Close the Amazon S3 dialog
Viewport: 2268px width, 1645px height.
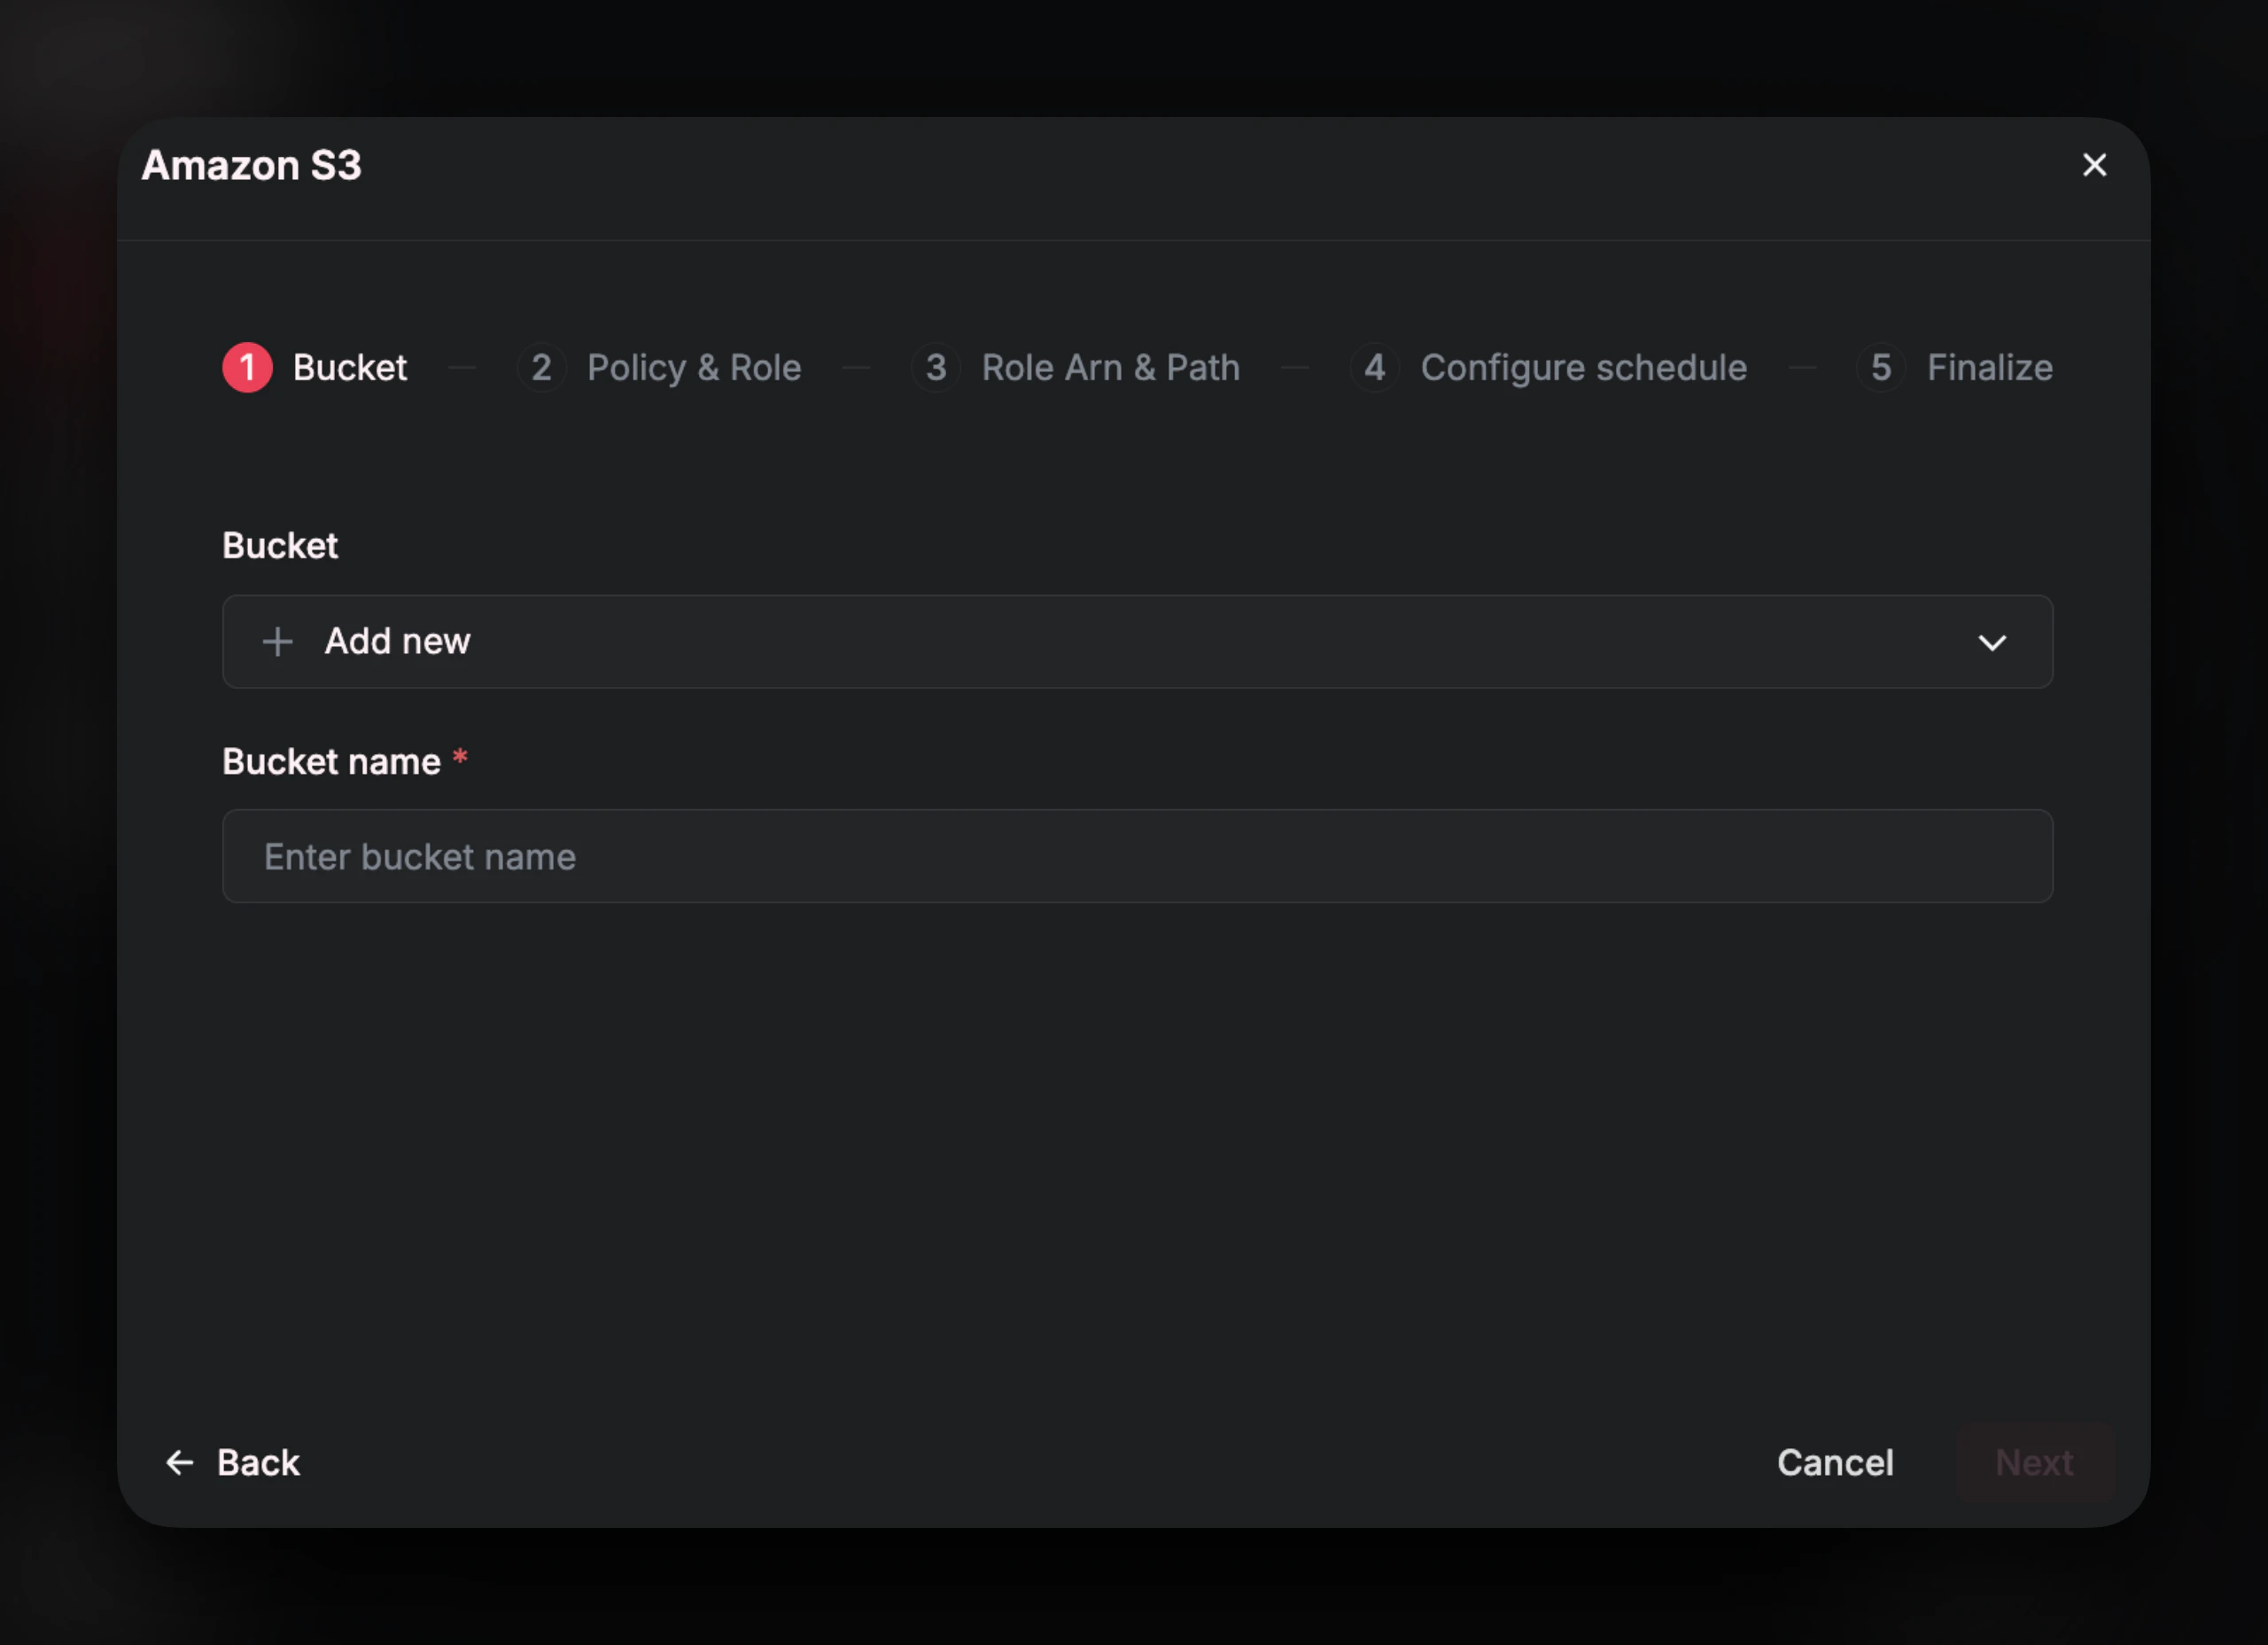[2094, 165]
